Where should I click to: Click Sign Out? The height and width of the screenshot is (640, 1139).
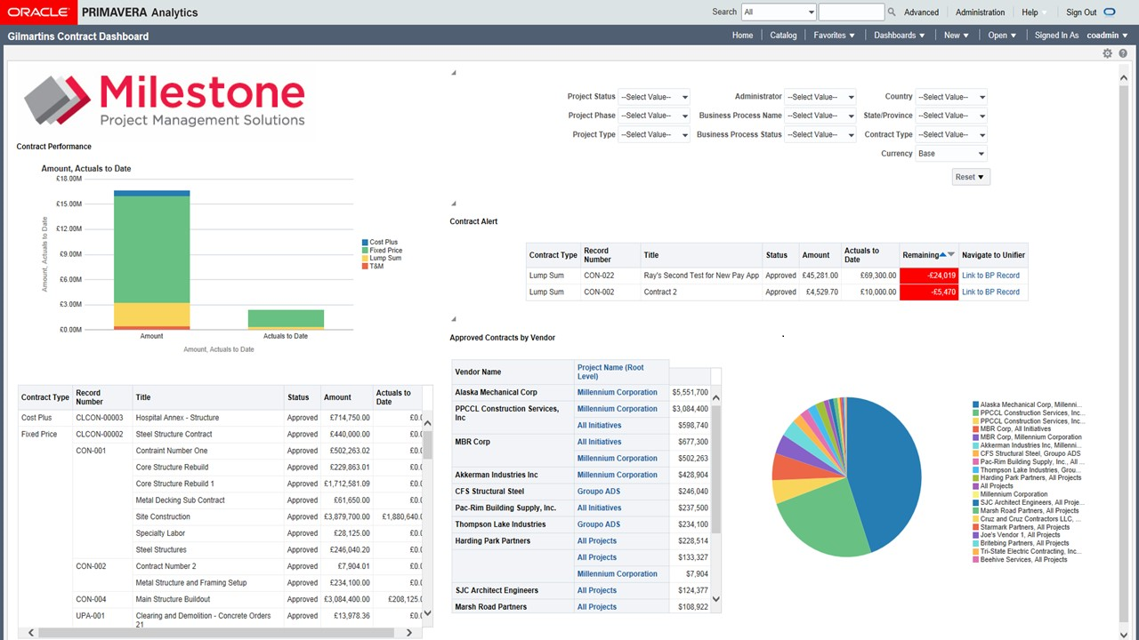pos(1081,12)
